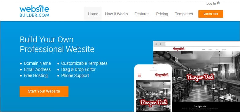Click the websitebuilder.com logo
Image resolution: width=240 pixels, height=112 pixels.
(x=34, y=11)
